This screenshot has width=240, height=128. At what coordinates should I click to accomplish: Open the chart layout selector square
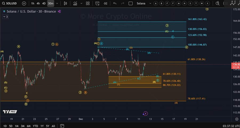coord(130,3)
